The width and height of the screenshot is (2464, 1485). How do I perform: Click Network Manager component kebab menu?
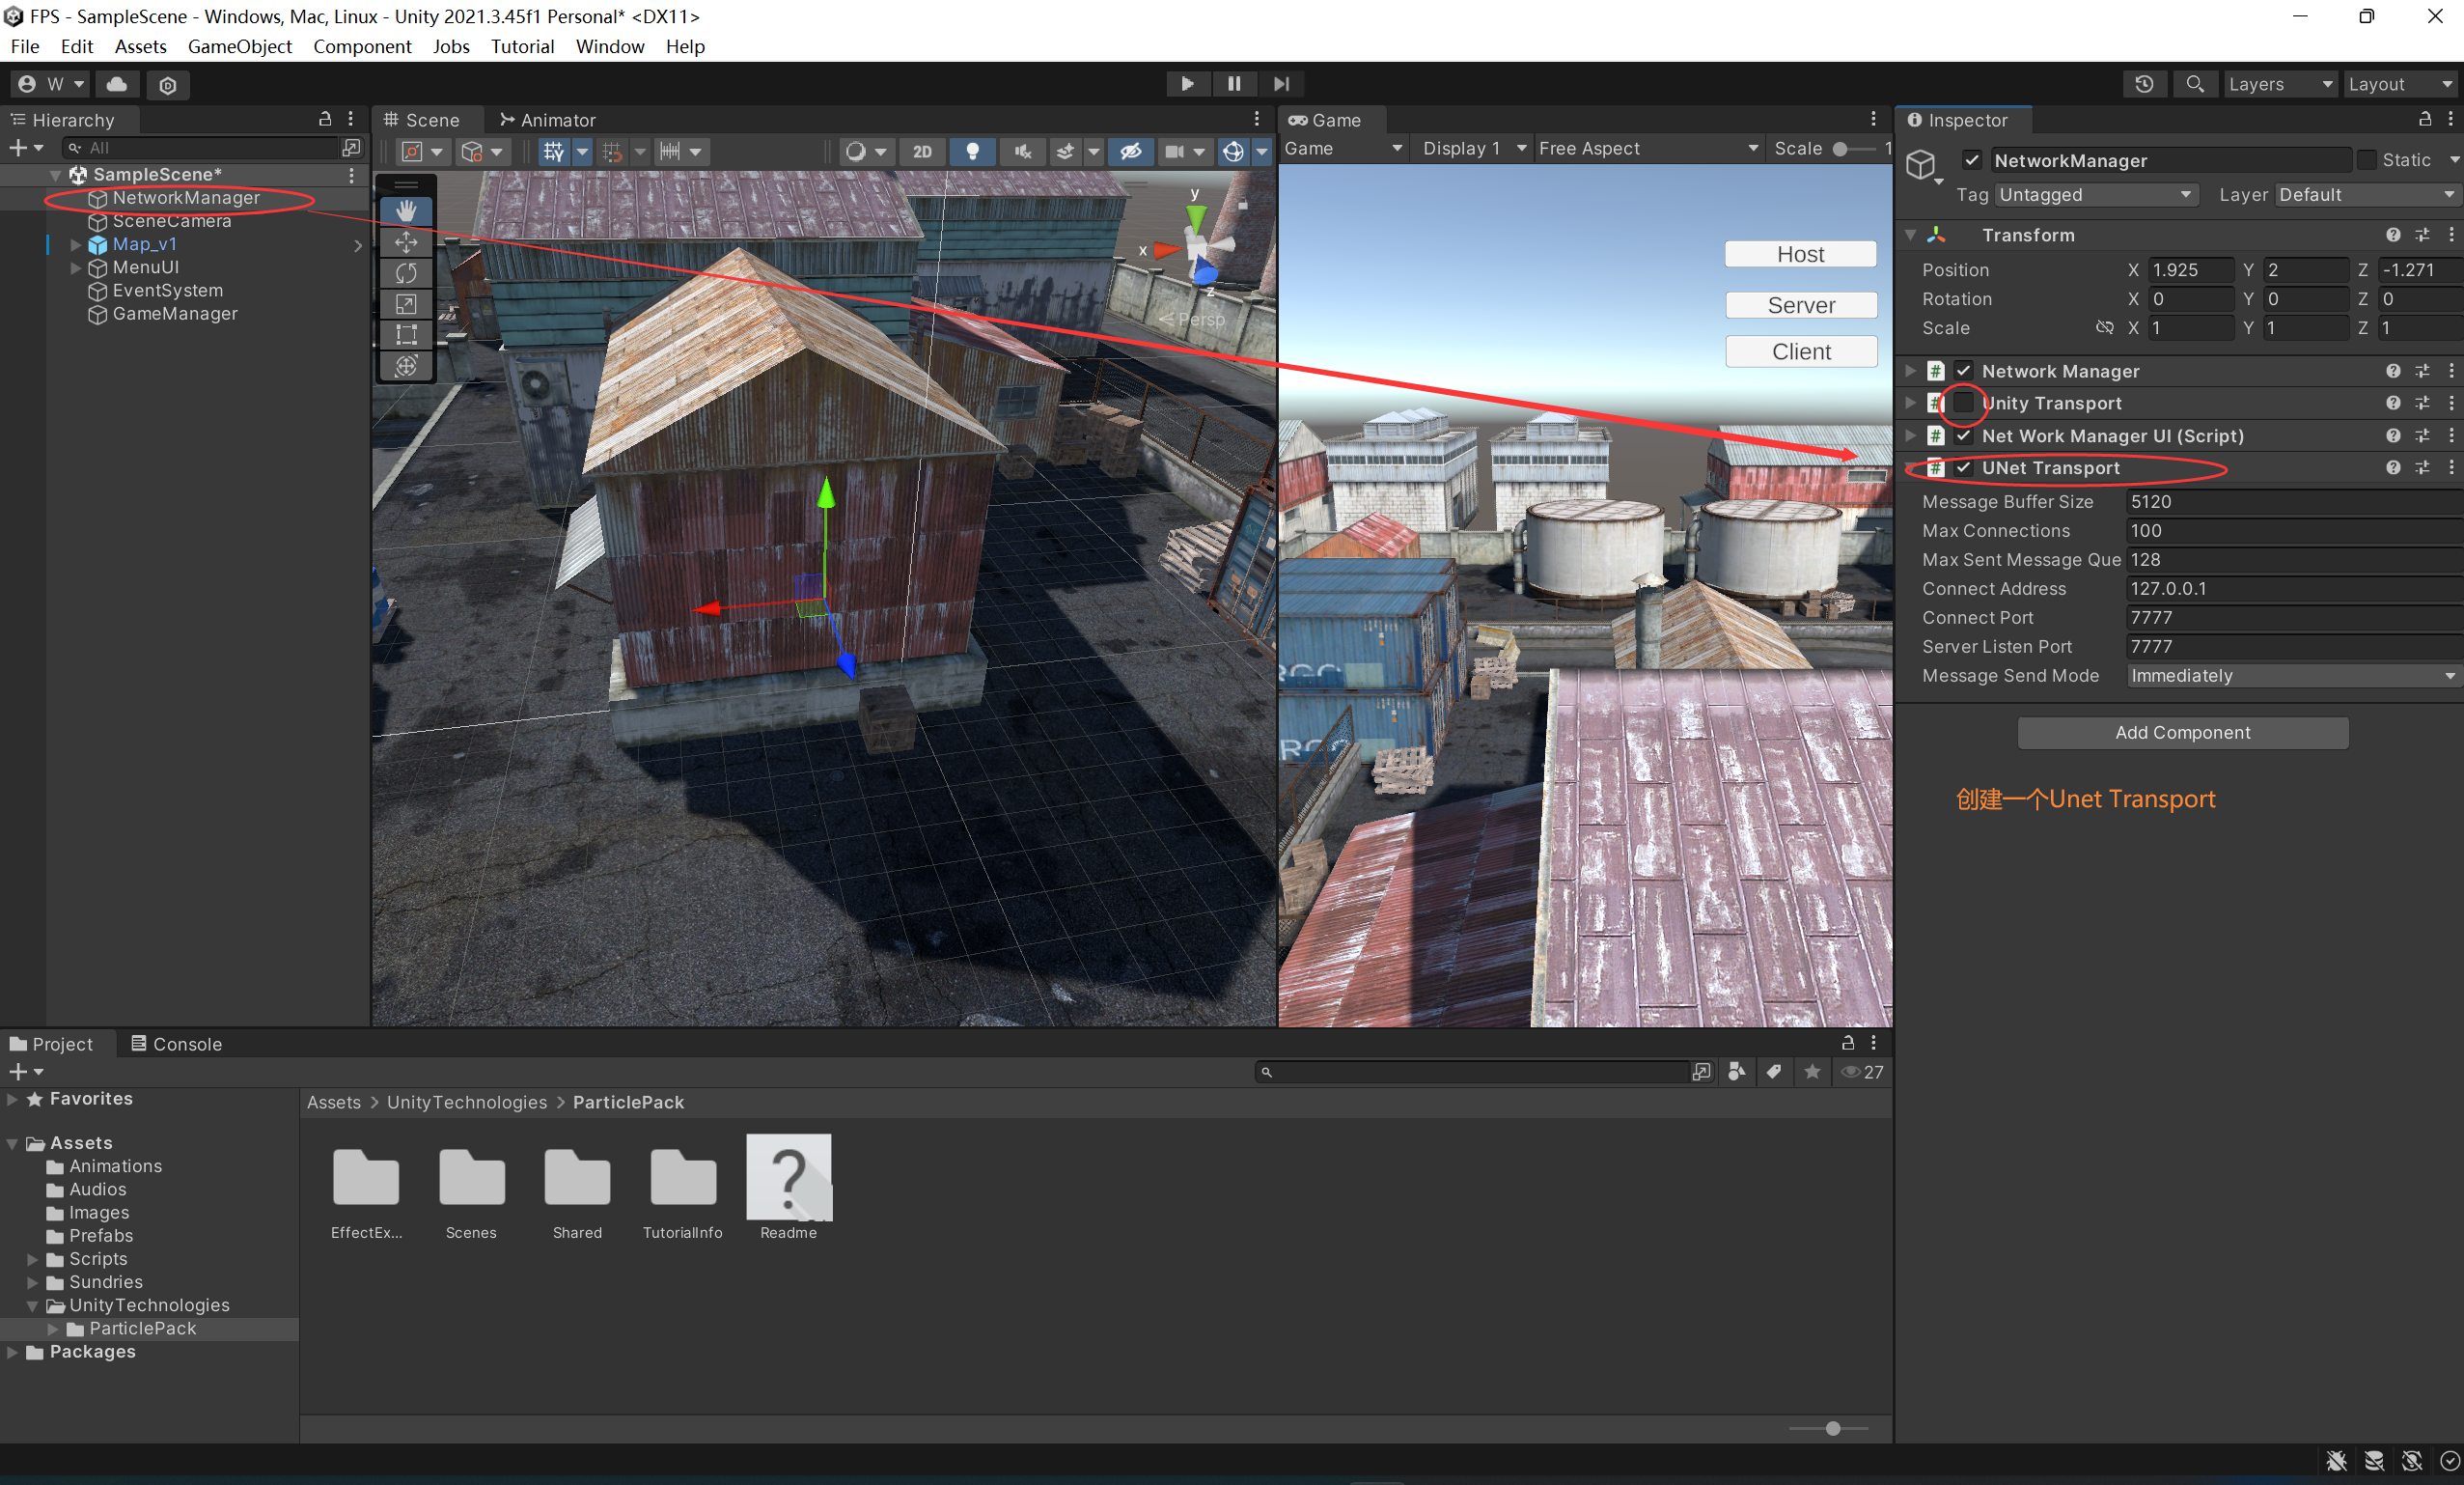click(2451, 371)
